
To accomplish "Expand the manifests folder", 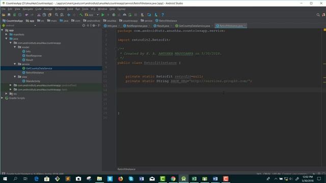I will 7,35.
